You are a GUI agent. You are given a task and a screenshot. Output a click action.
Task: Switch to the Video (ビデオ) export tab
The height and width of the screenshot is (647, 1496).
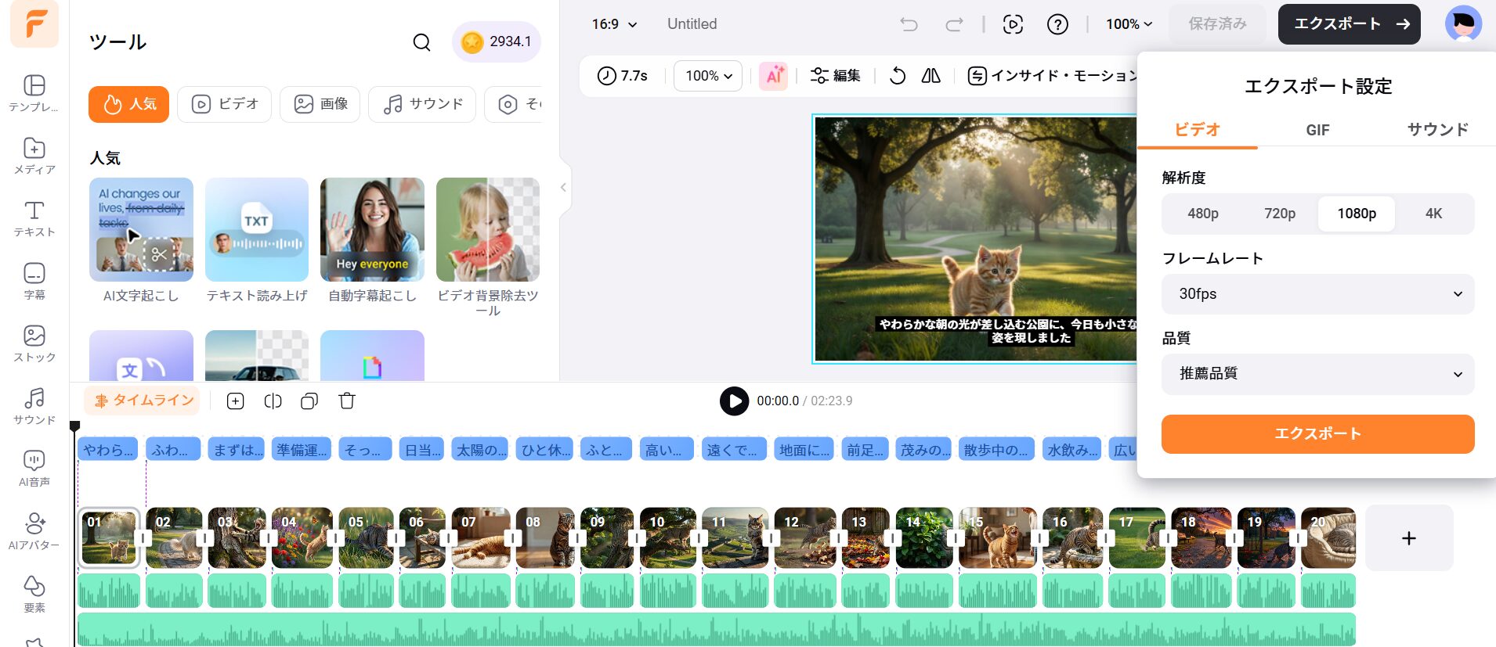click(1197, 130)
